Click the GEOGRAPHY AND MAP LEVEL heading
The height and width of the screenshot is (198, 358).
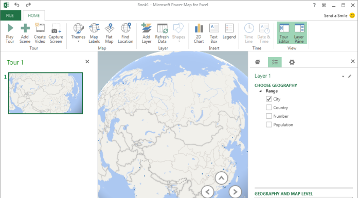pos(283,194)
